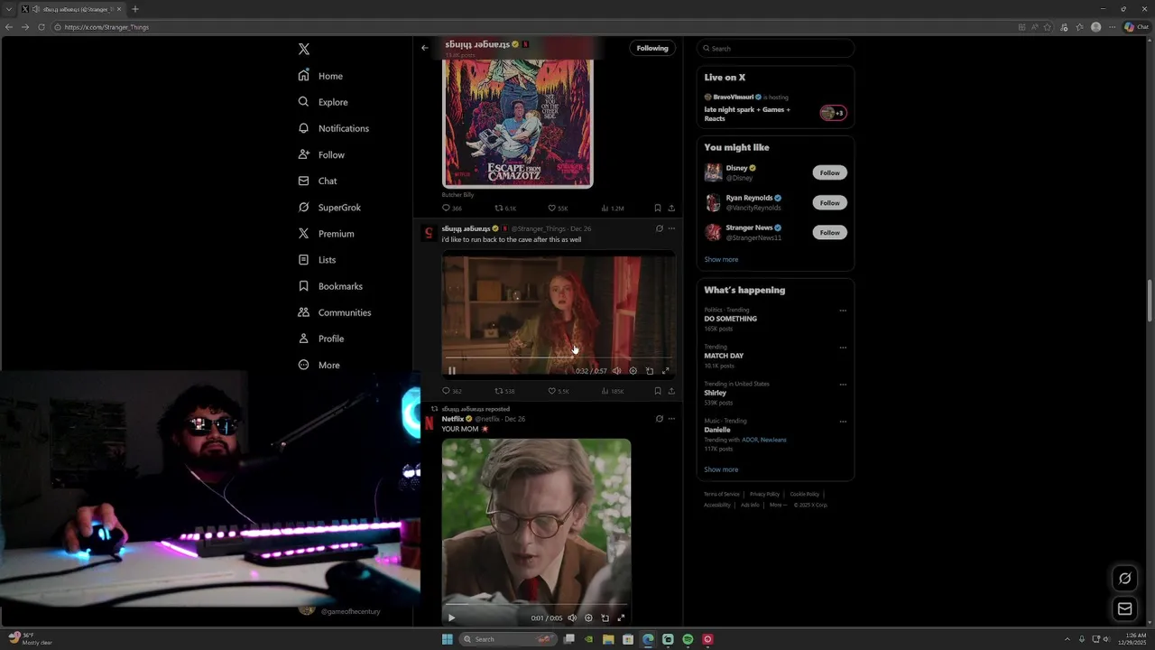Share the cave video post
Image resolution: width=1155 pixels, height=650 pixels.
click(671, 391)
